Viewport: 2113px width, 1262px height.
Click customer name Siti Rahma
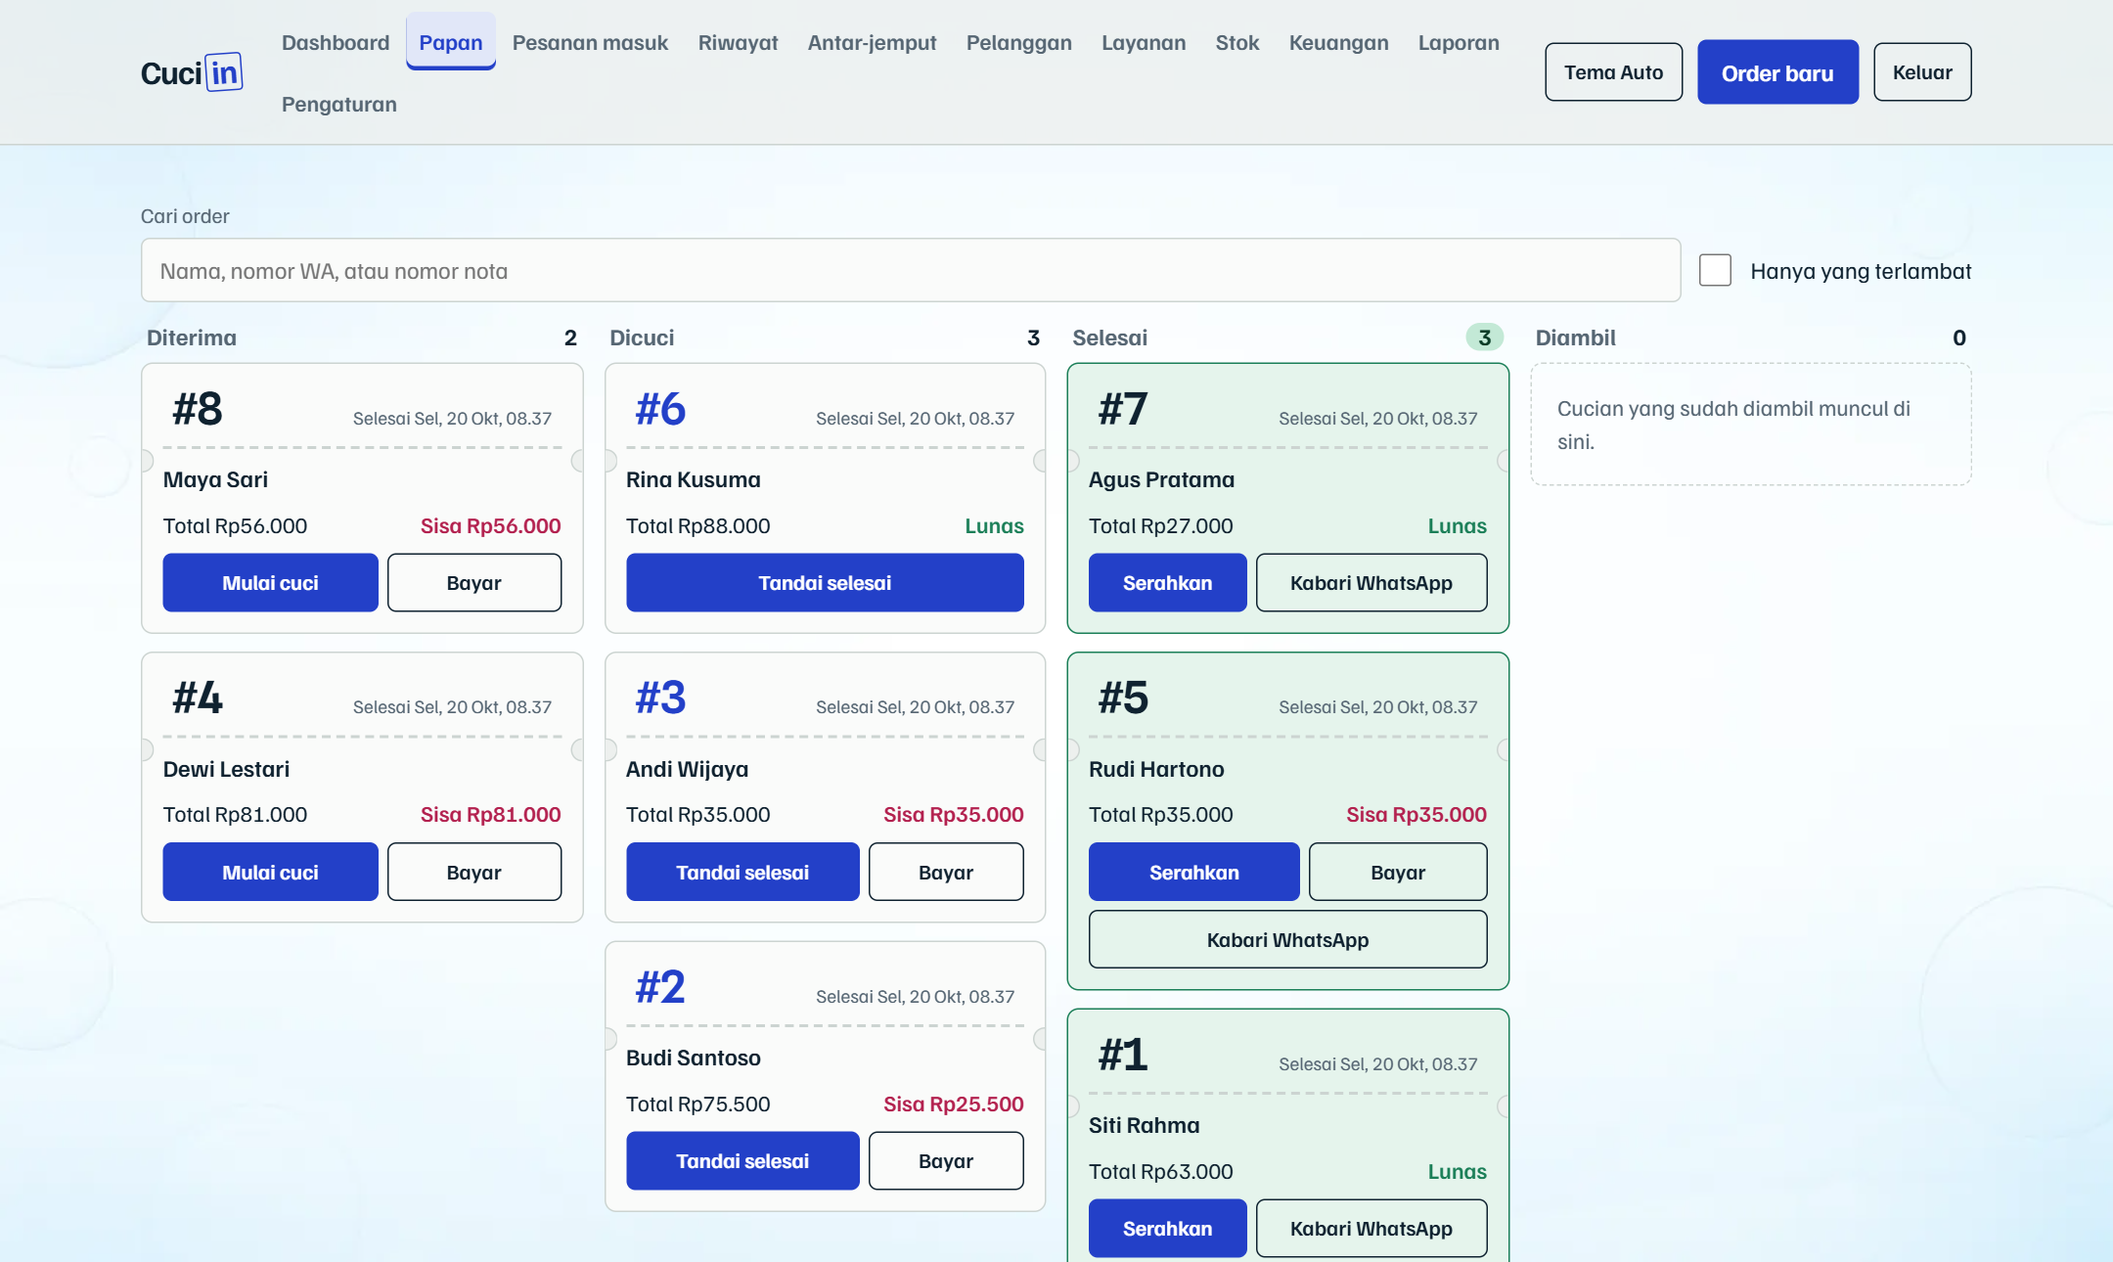(x=1144, y=1125)
